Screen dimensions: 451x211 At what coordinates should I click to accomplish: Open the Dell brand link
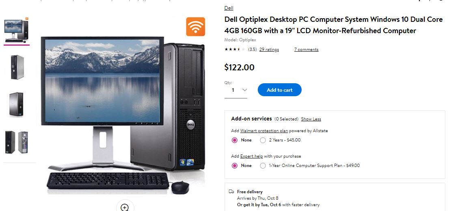click(229, 8)
